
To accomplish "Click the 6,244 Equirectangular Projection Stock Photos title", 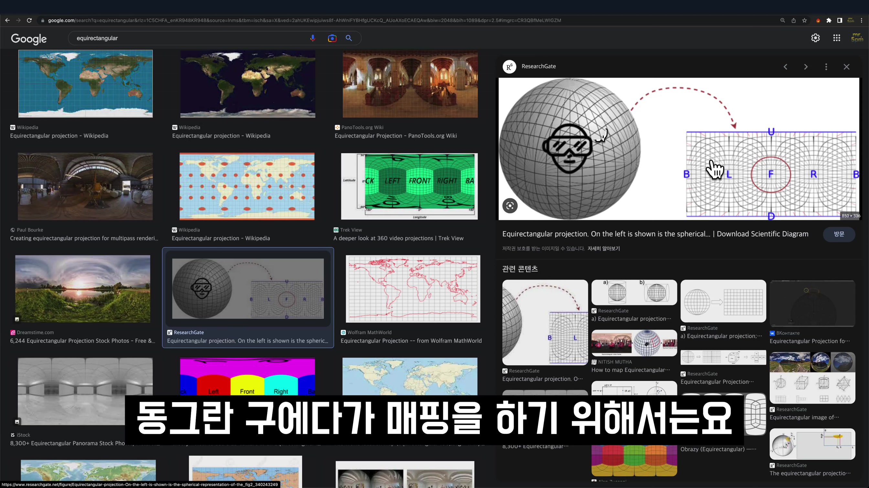I will [x=82, y=341].
